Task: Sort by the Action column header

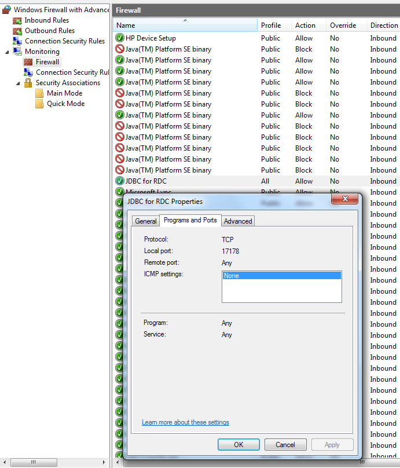Action: [x=309, y=25]
